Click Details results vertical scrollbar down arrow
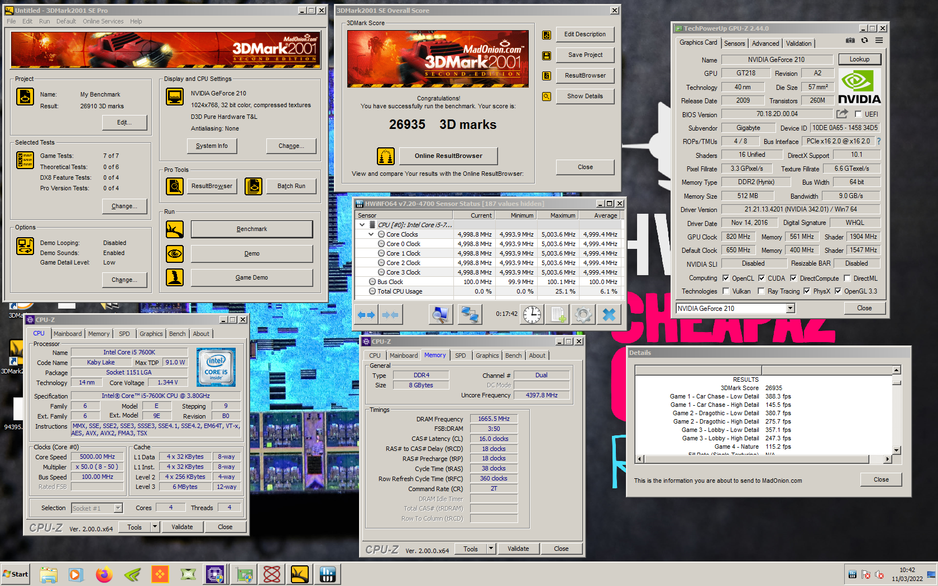Viewport: 938px width, 586px height. [x=897, y=450]
